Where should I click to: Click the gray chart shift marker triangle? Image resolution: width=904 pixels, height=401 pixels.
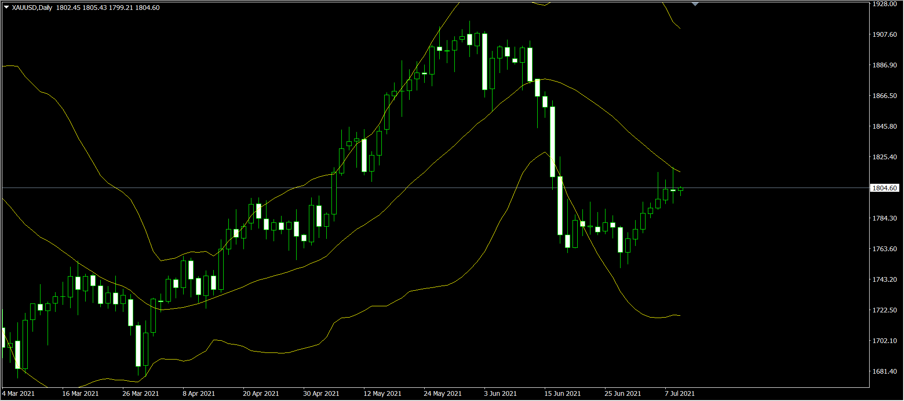click(x=695, y=4)
